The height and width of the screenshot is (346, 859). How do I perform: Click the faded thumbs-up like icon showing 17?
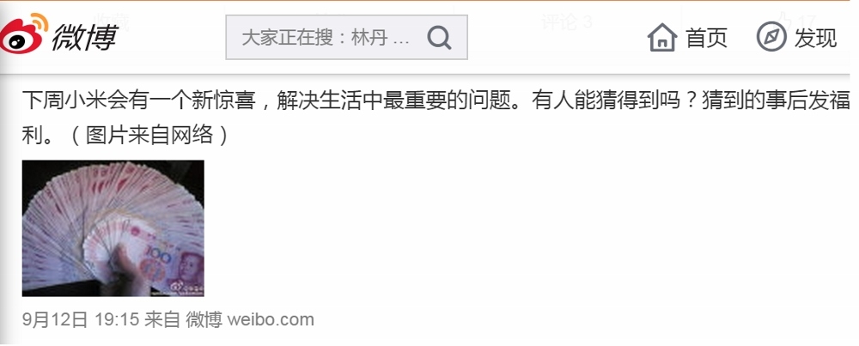[785, 21]
